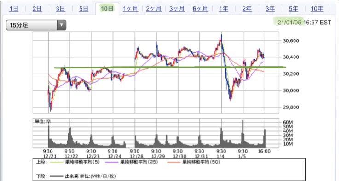This screenshot has width=341, height=181.
Task: Open the 1ヶ月 chart range
Action: [x=131, y=9]
